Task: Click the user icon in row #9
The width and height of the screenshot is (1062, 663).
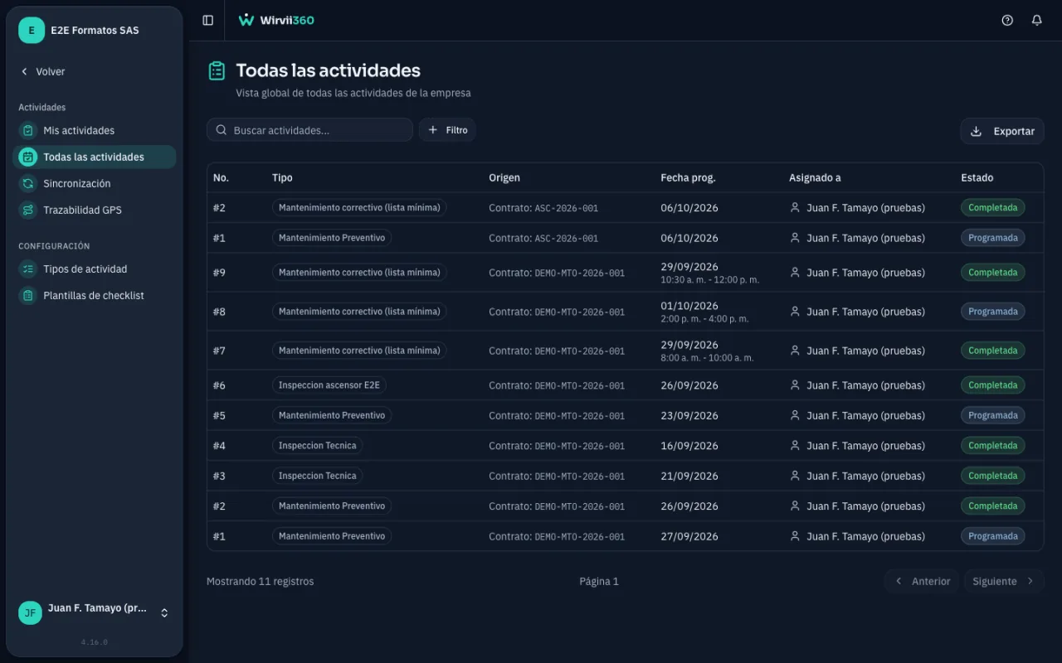Action: (x=795, y=272)
